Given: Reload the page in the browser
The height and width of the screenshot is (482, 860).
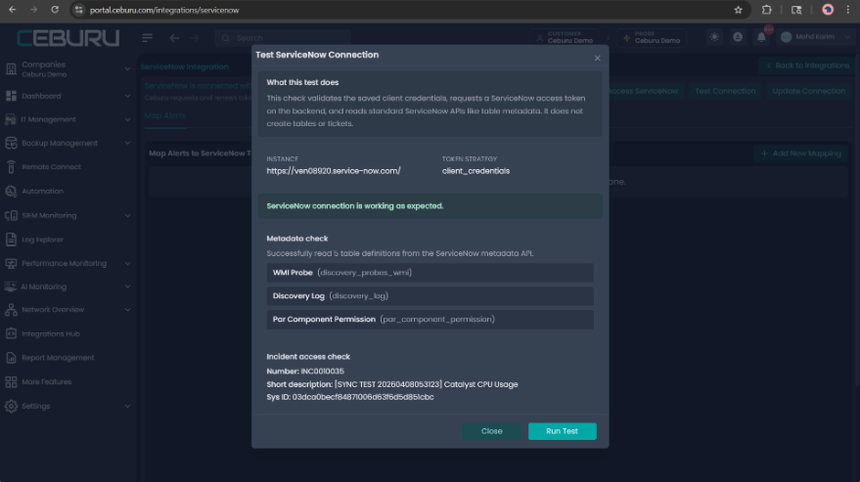Looking at the screenshot, I should coord(55,10).
